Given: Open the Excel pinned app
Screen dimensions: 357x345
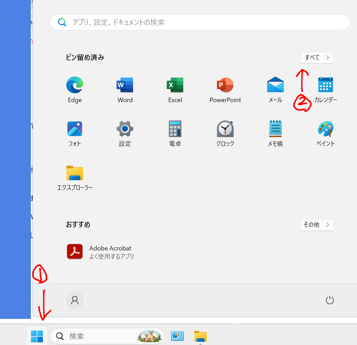Looking at the screenshot, I should tap(175, 90).
